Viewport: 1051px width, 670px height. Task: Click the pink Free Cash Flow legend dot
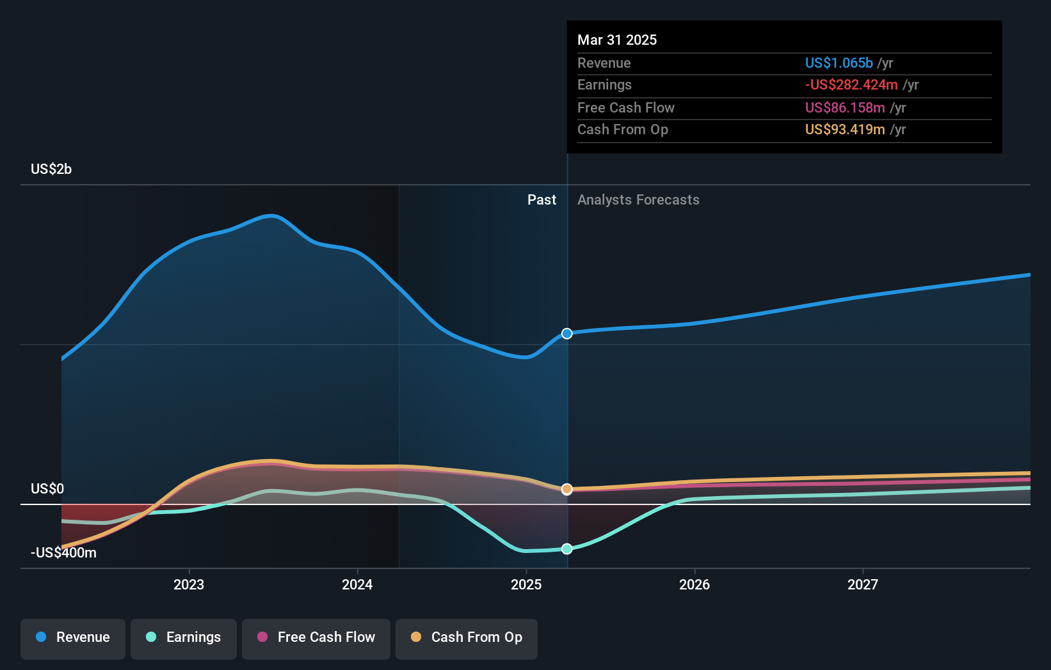pyautogui.click(x=262, y=637)
